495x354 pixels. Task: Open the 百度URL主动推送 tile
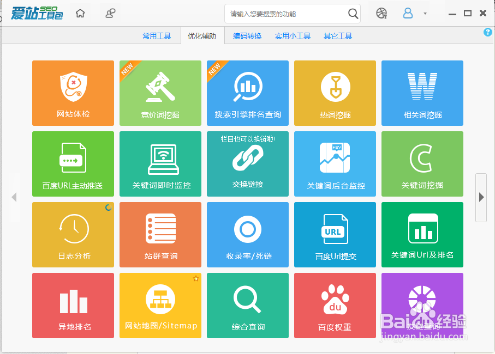73,164
